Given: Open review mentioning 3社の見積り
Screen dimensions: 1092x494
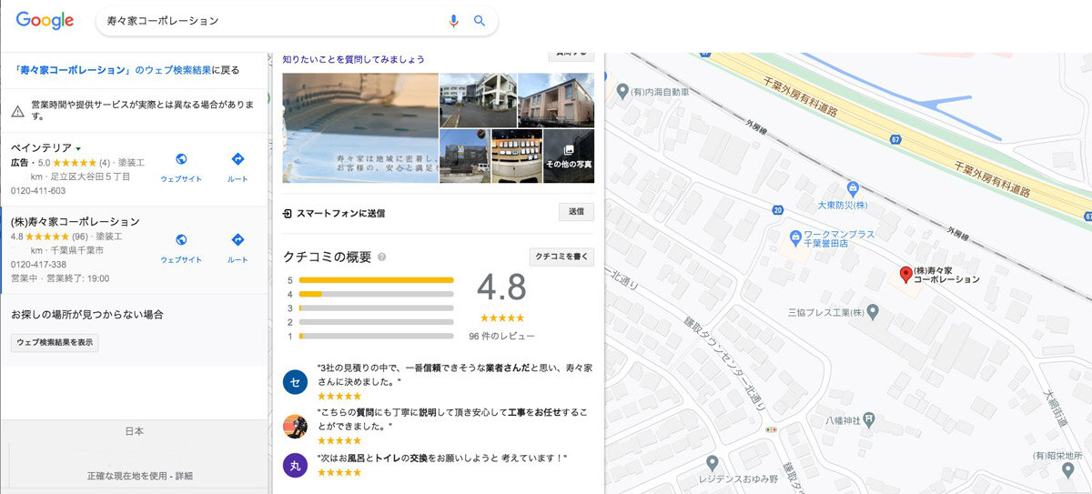Looking at the screenshot, I should tap(454, 374).
